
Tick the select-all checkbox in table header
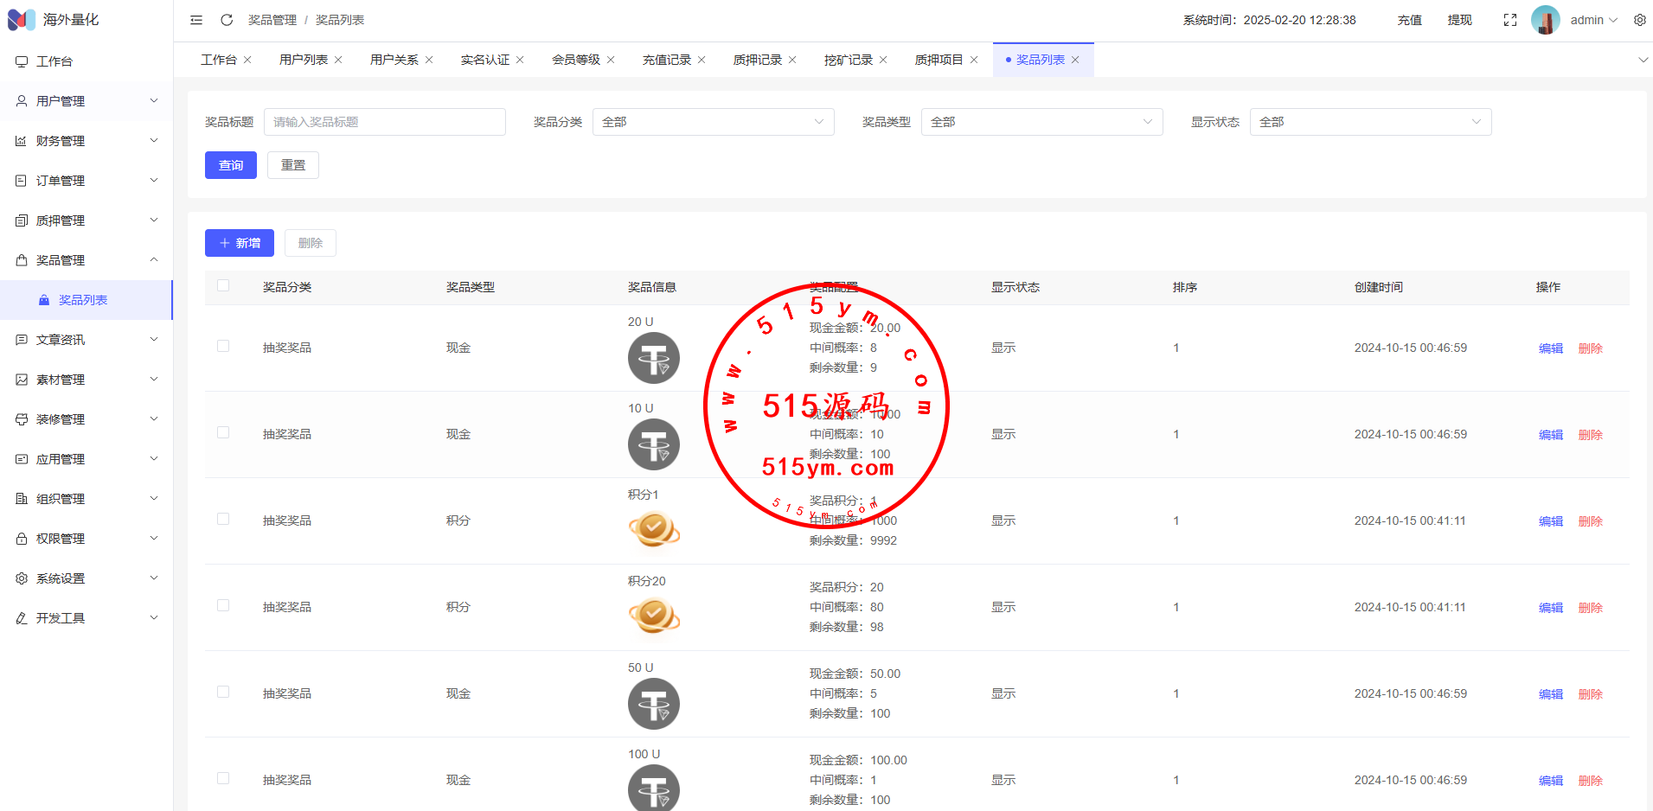point(223,286)
